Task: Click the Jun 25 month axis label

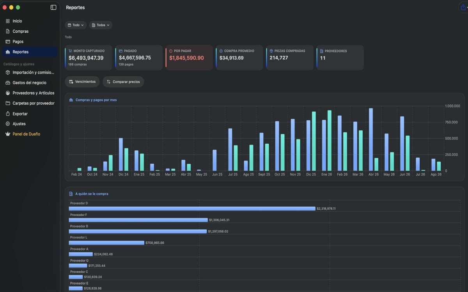Action: (x=217, y=174)
